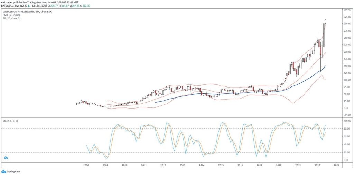Click the TradingView logo at bottom left
Image resolution: width=354 pixels, height=175 pixels.
click(x=10, y=172)
